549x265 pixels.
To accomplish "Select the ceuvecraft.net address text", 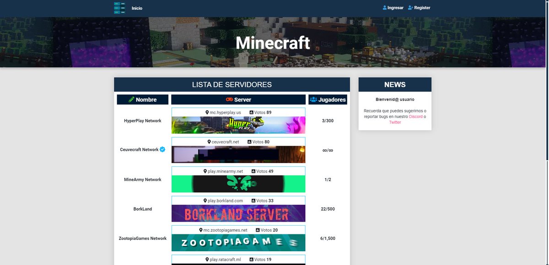I will click(x=226, y=142).
